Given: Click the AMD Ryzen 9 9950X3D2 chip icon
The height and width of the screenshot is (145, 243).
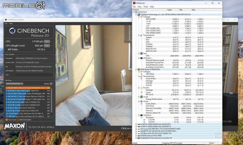Looking at the screenshot, I should click(139, 70).
